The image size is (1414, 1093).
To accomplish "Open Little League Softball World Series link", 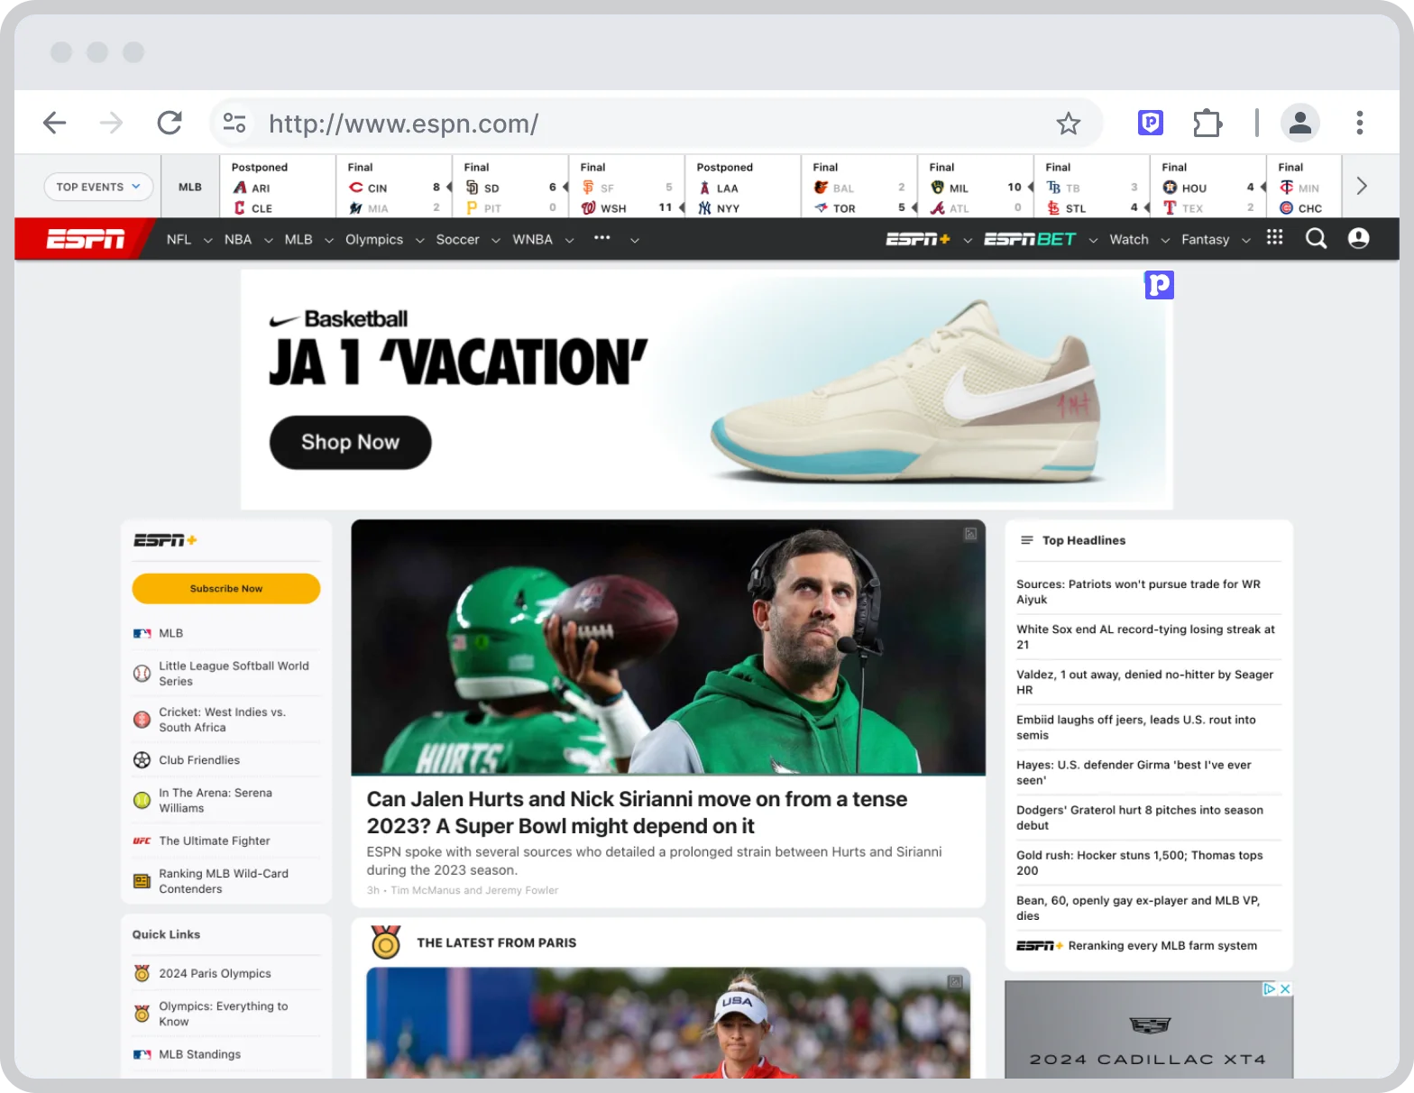I will click(x=234, y=674).
